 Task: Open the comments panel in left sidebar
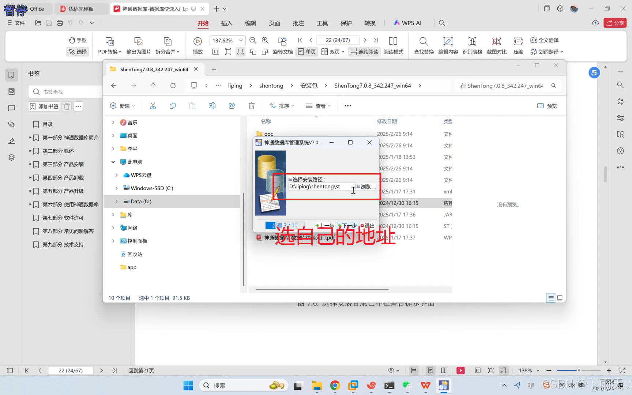point(11,108)
